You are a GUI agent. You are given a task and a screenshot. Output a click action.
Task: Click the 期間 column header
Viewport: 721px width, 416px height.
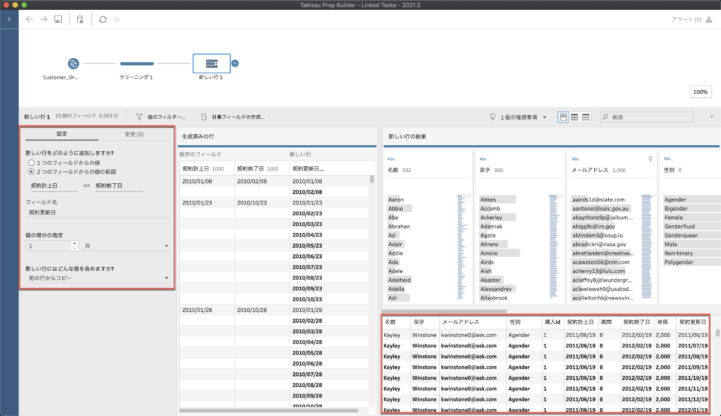(609, 322)
